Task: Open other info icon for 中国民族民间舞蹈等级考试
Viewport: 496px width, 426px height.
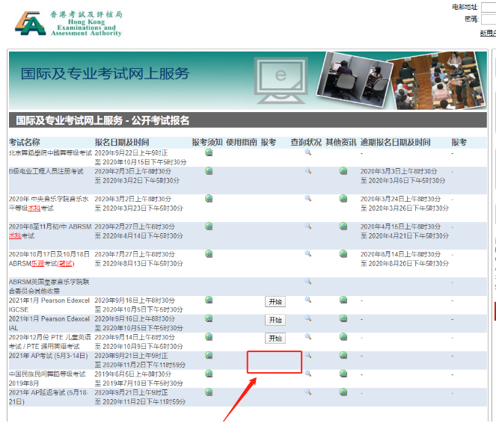Action: (x=343, y=374)
